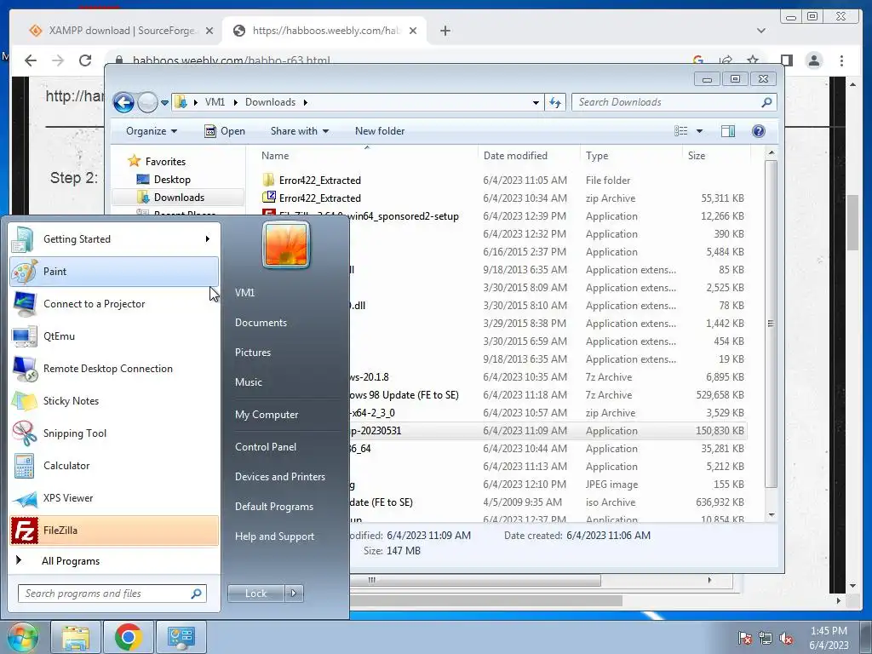This screenshot has width=872, height=654.
Task: Launch FileZilla from the Start menu
Action: [114, 530]
